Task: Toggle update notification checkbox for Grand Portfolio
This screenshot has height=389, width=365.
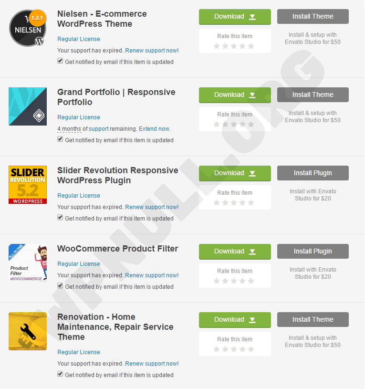Action: [x=60, y=139]
